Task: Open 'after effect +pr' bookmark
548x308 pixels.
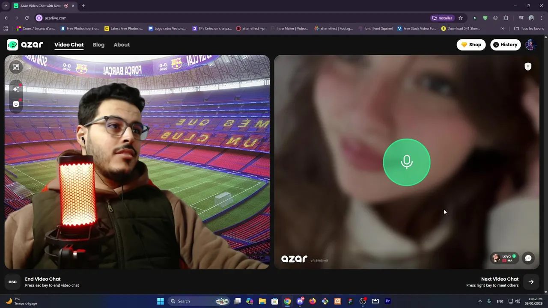Action: tap(251, 29)
